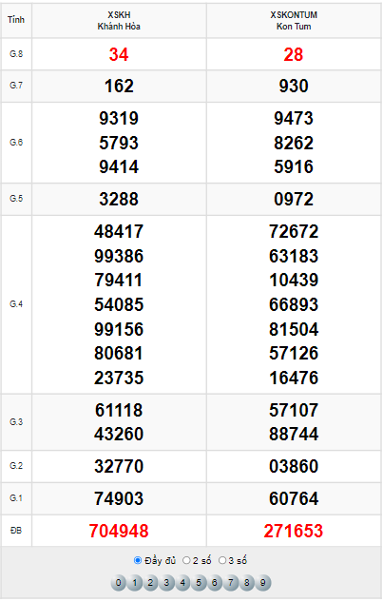
Task: Click the digit 0 filter ball
Action: [x=119, y=582]
